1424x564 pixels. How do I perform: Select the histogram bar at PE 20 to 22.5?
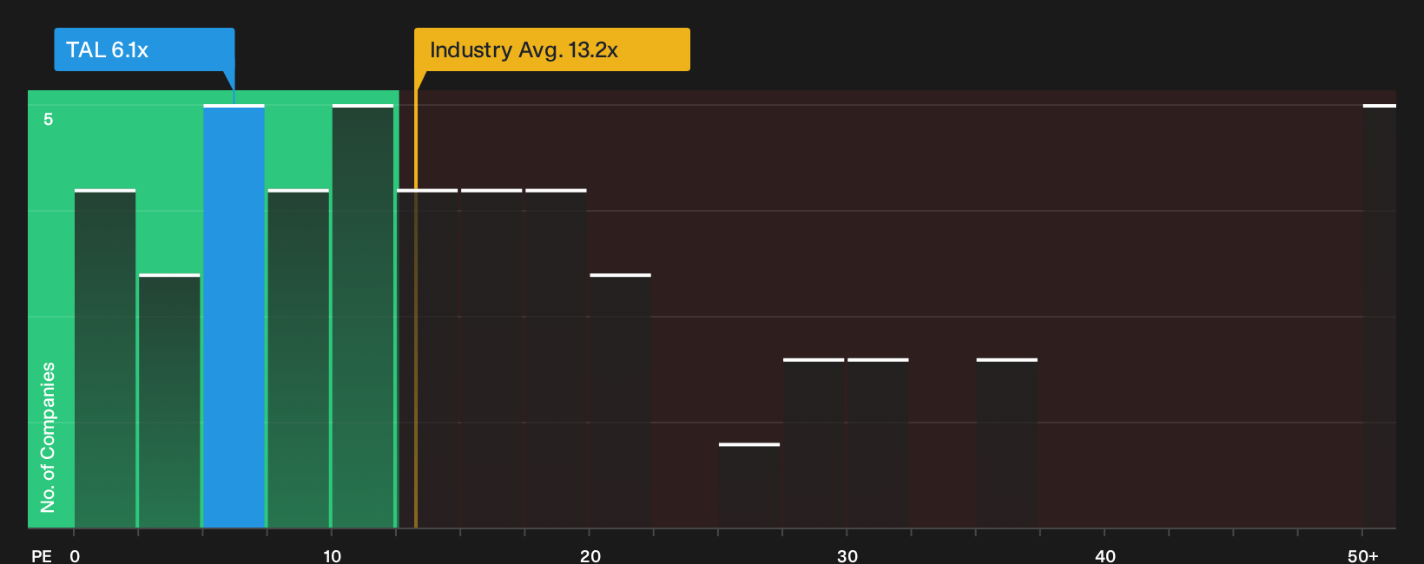coord(620,401)
